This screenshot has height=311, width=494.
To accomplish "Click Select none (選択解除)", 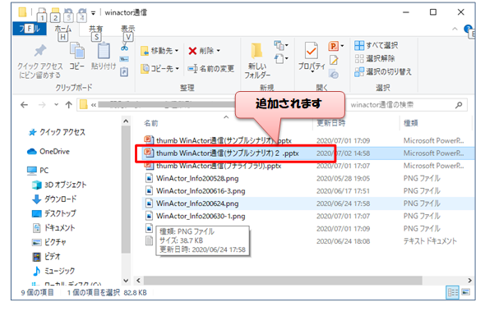I will 375,58.
